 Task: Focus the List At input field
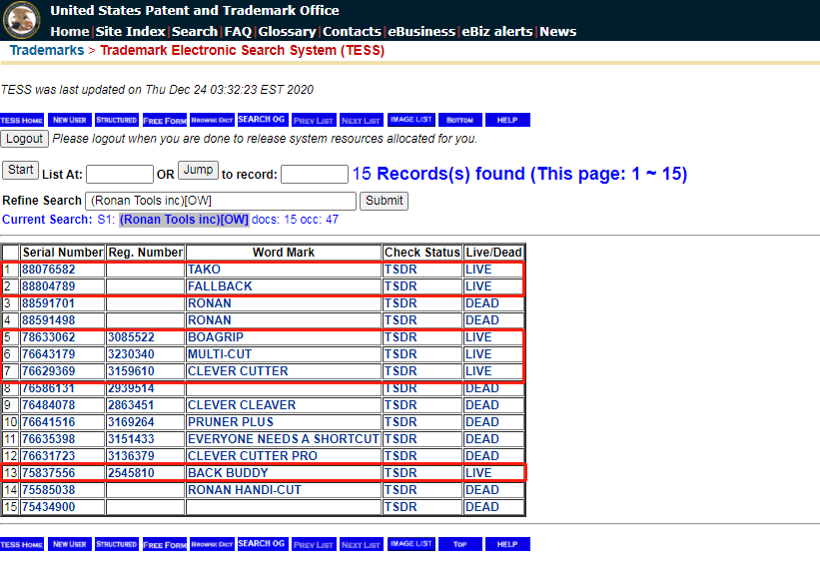click(120, 174)
